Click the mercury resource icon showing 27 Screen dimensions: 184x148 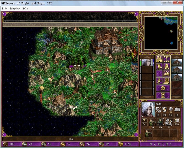click(x=25, y=144)
